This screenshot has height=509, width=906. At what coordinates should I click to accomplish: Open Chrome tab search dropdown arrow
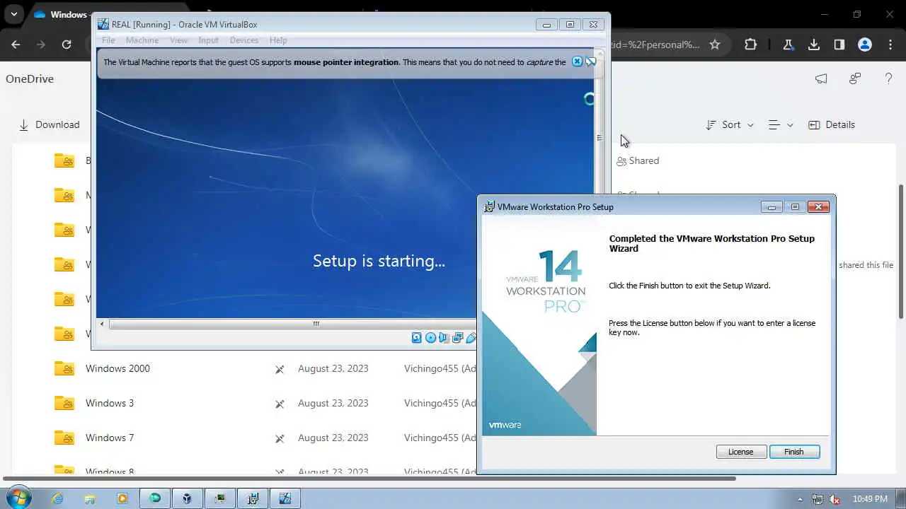tap(13, 14)
